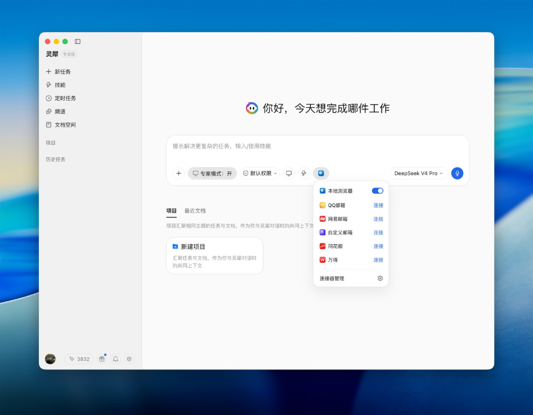This screenshot has height=415, width=533.
Task: Click the monitor screen icon in input toolbar
Action: point(289,173)
